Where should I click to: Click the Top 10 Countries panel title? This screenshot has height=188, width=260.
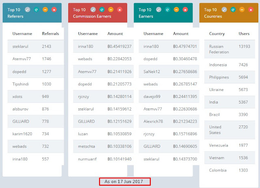pyautogui.click(x=213, y=13)
